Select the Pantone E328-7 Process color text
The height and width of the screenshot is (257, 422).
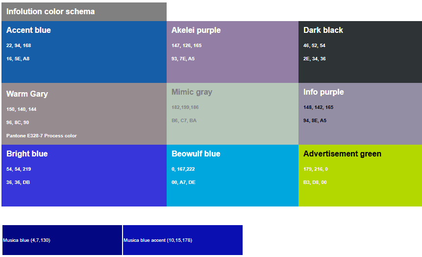click(42, 136)
